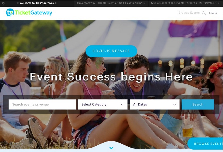The image size is (223, 152).
Task: Click the chevron arrow beside All Dates
Action: coord(174,105)
